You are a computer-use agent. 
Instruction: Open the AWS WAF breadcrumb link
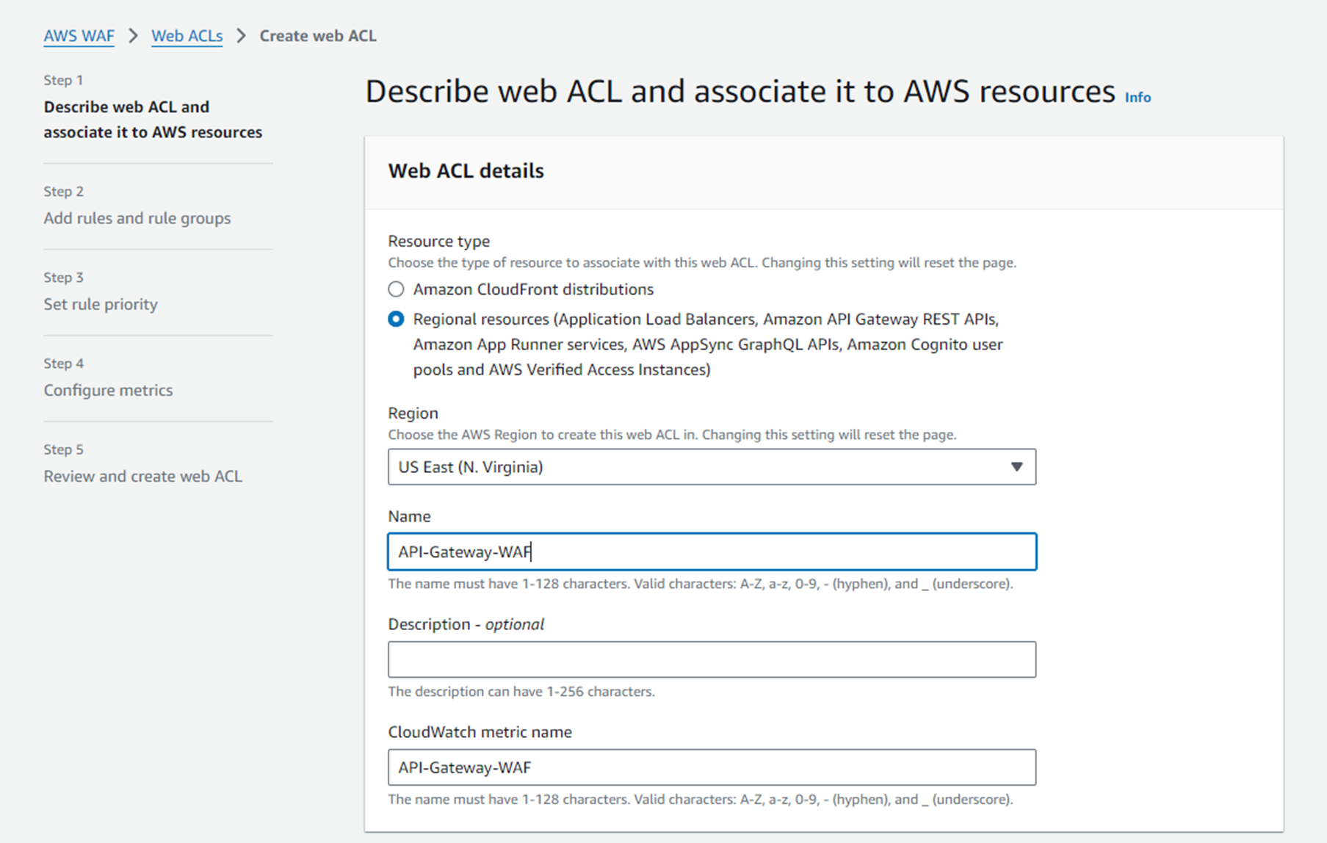click(79, 36)
